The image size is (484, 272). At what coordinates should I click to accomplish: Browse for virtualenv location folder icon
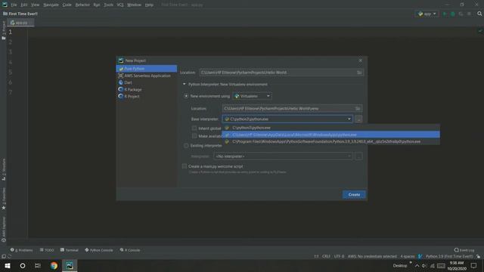pos(358,109)
